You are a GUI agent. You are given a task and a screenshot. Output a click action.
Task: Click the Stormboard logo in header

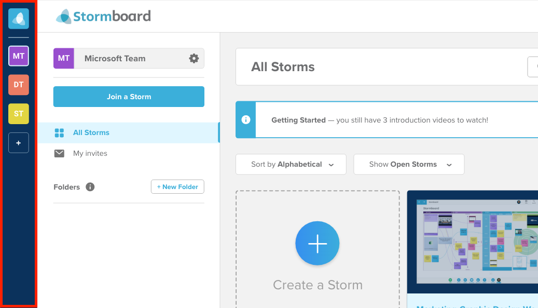(104, 17)
